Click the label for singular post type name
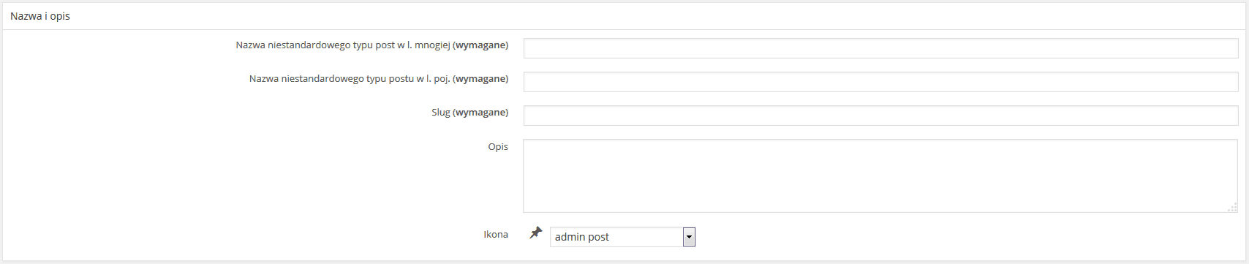Screen dimensions: 1249x264 379,79
